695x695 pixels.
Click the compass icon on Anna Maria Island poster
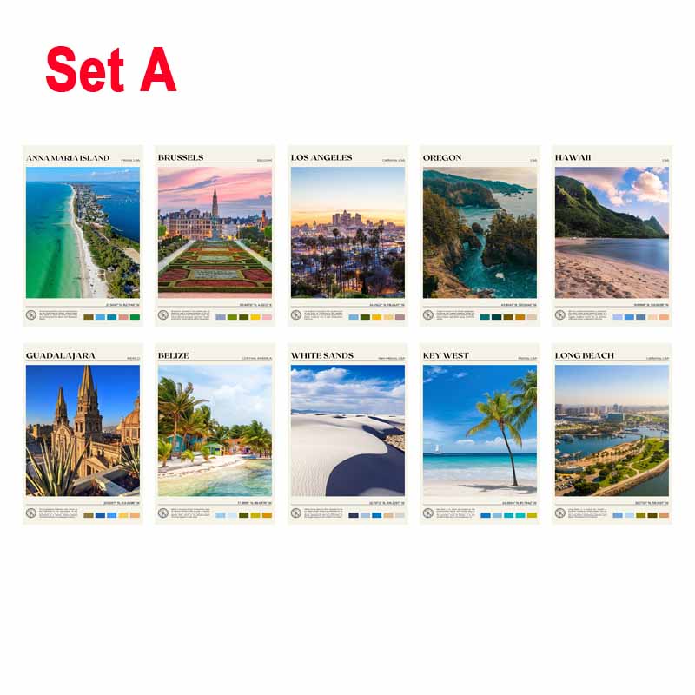31,315
